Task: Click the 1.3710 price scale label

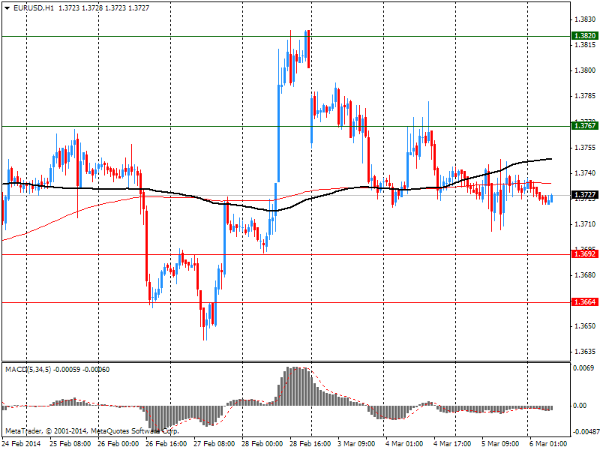Action: pyautogui.click(x=584, y=224)
